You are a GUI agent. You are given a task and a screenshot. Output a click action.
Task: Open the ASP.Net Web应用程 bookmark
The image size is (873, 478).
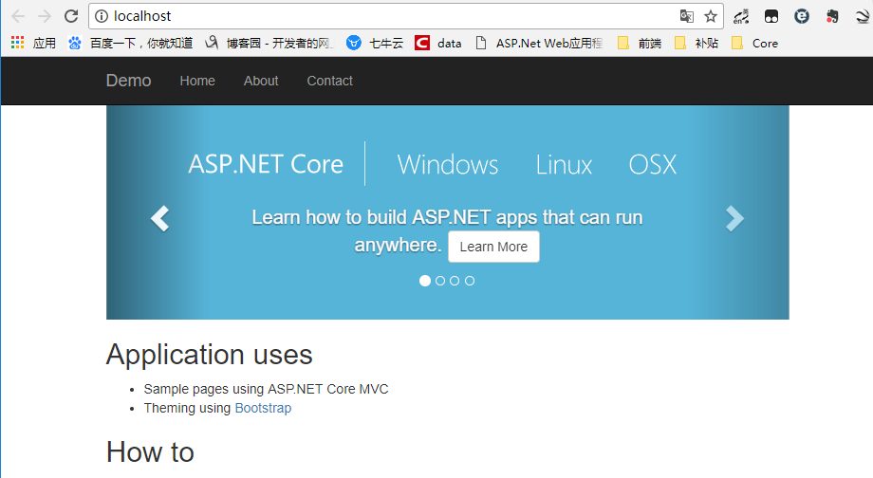point(539,43)
